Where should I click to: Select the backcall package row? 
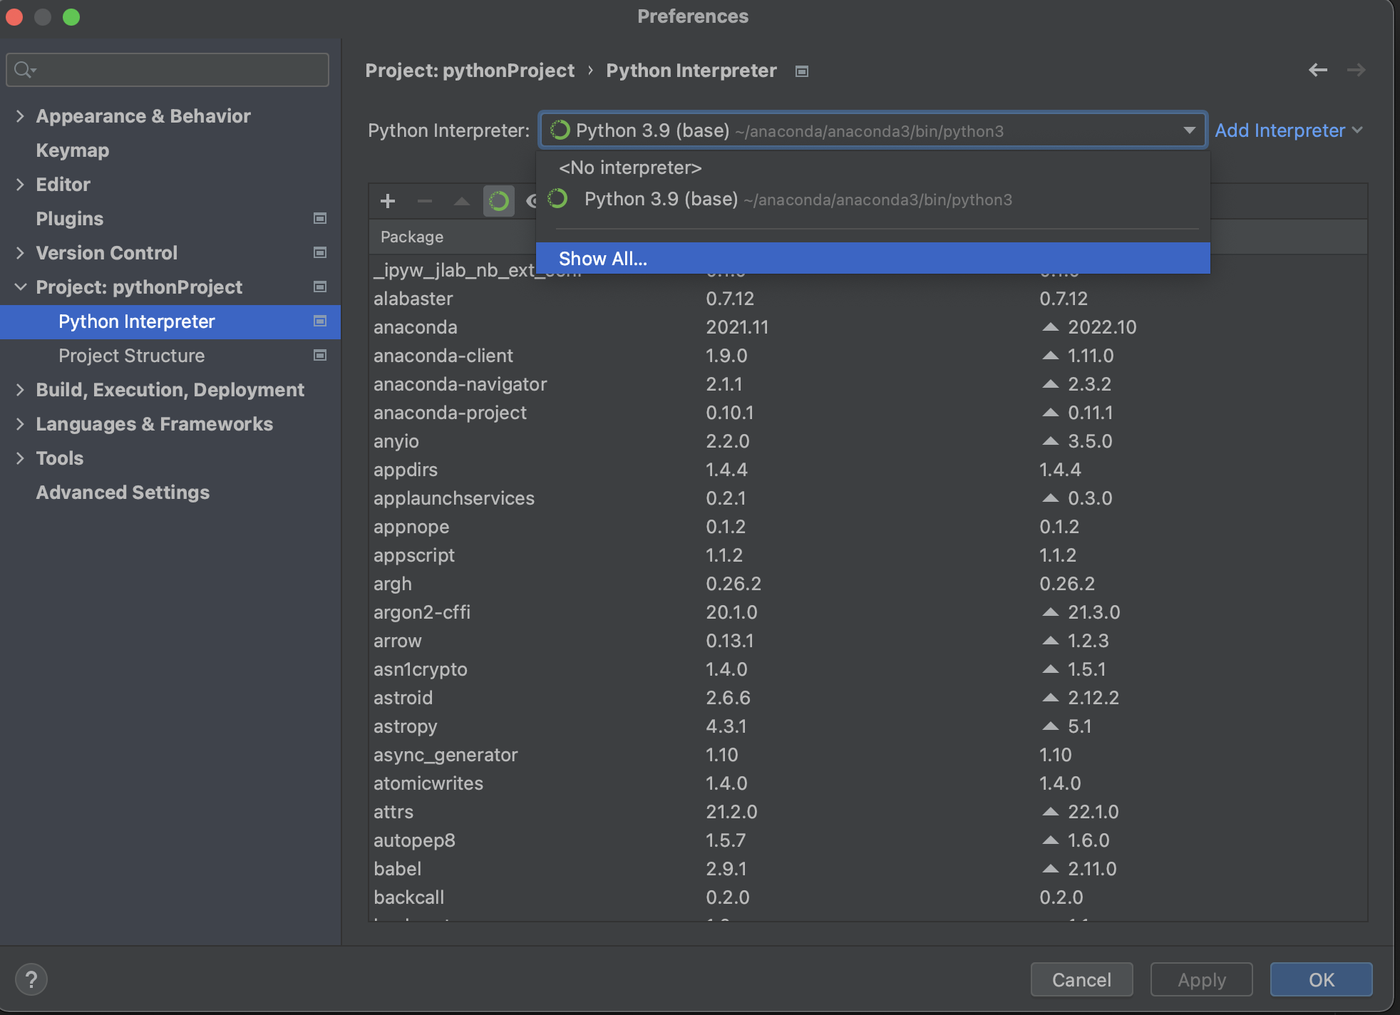[x=868, y=897]
